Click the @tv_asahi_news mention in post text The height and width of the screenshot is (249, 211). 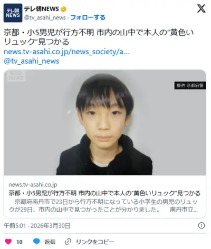[32, 61]
